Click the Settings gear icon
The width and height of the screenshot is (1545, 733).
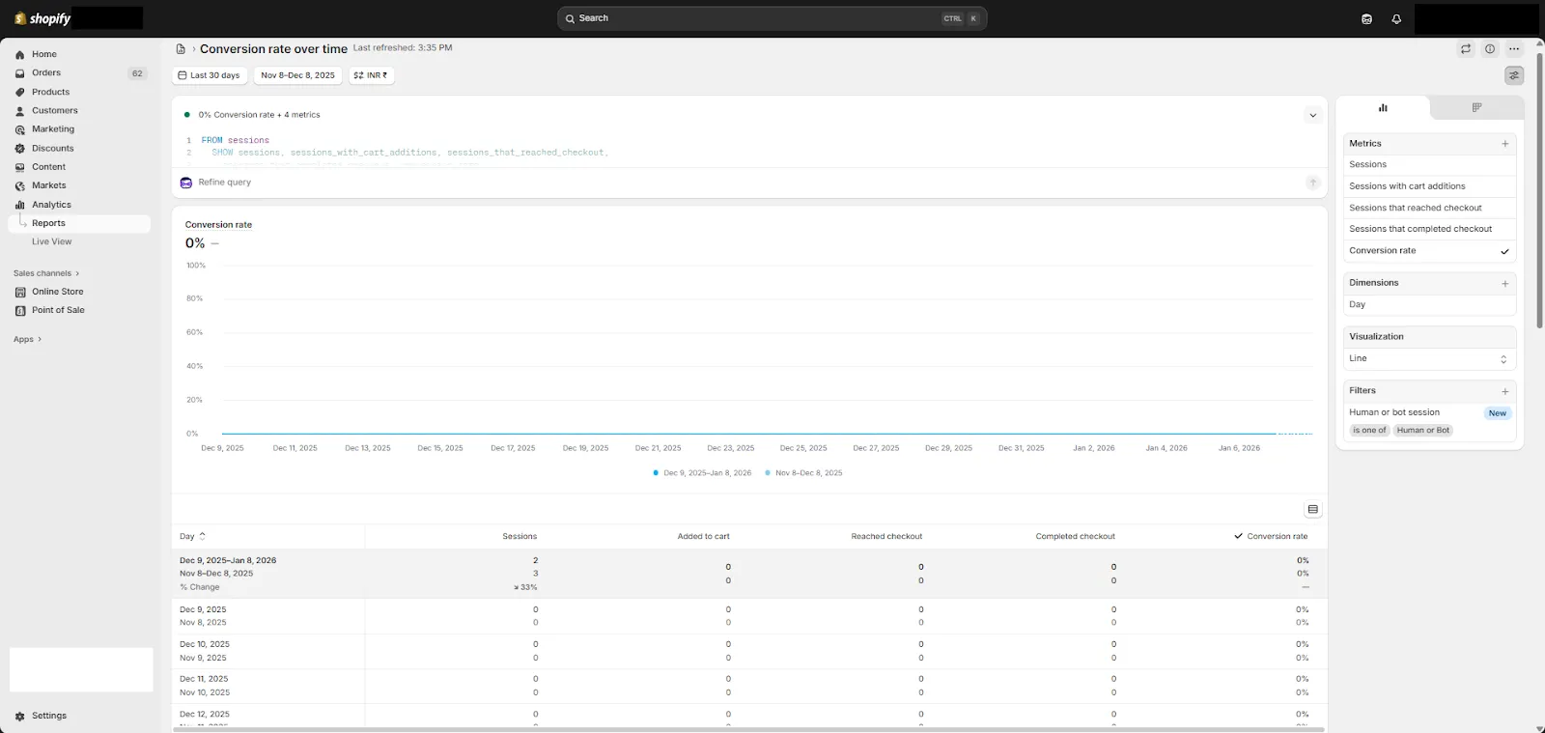[x=19, y=717]
